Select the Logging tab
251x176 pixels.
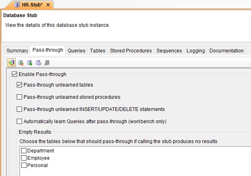(196, 51)
